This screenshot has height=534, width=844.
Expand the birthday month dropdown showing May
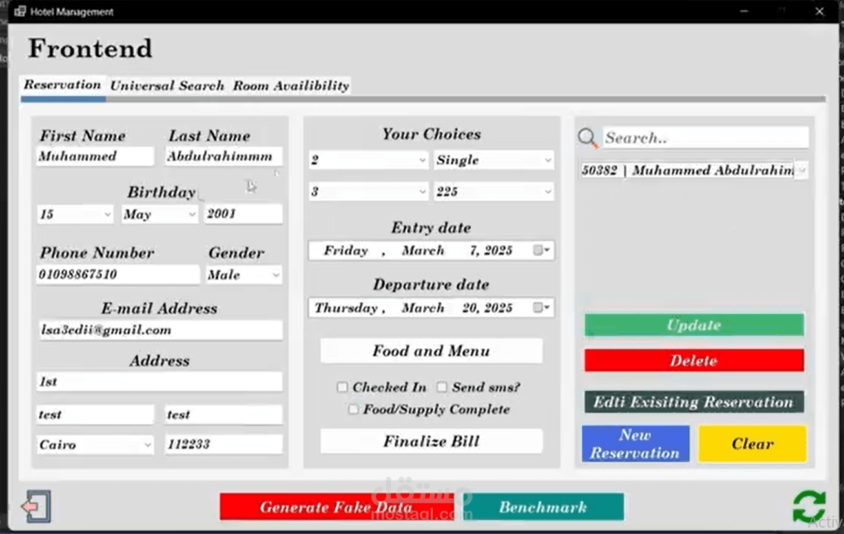[193, 214]
